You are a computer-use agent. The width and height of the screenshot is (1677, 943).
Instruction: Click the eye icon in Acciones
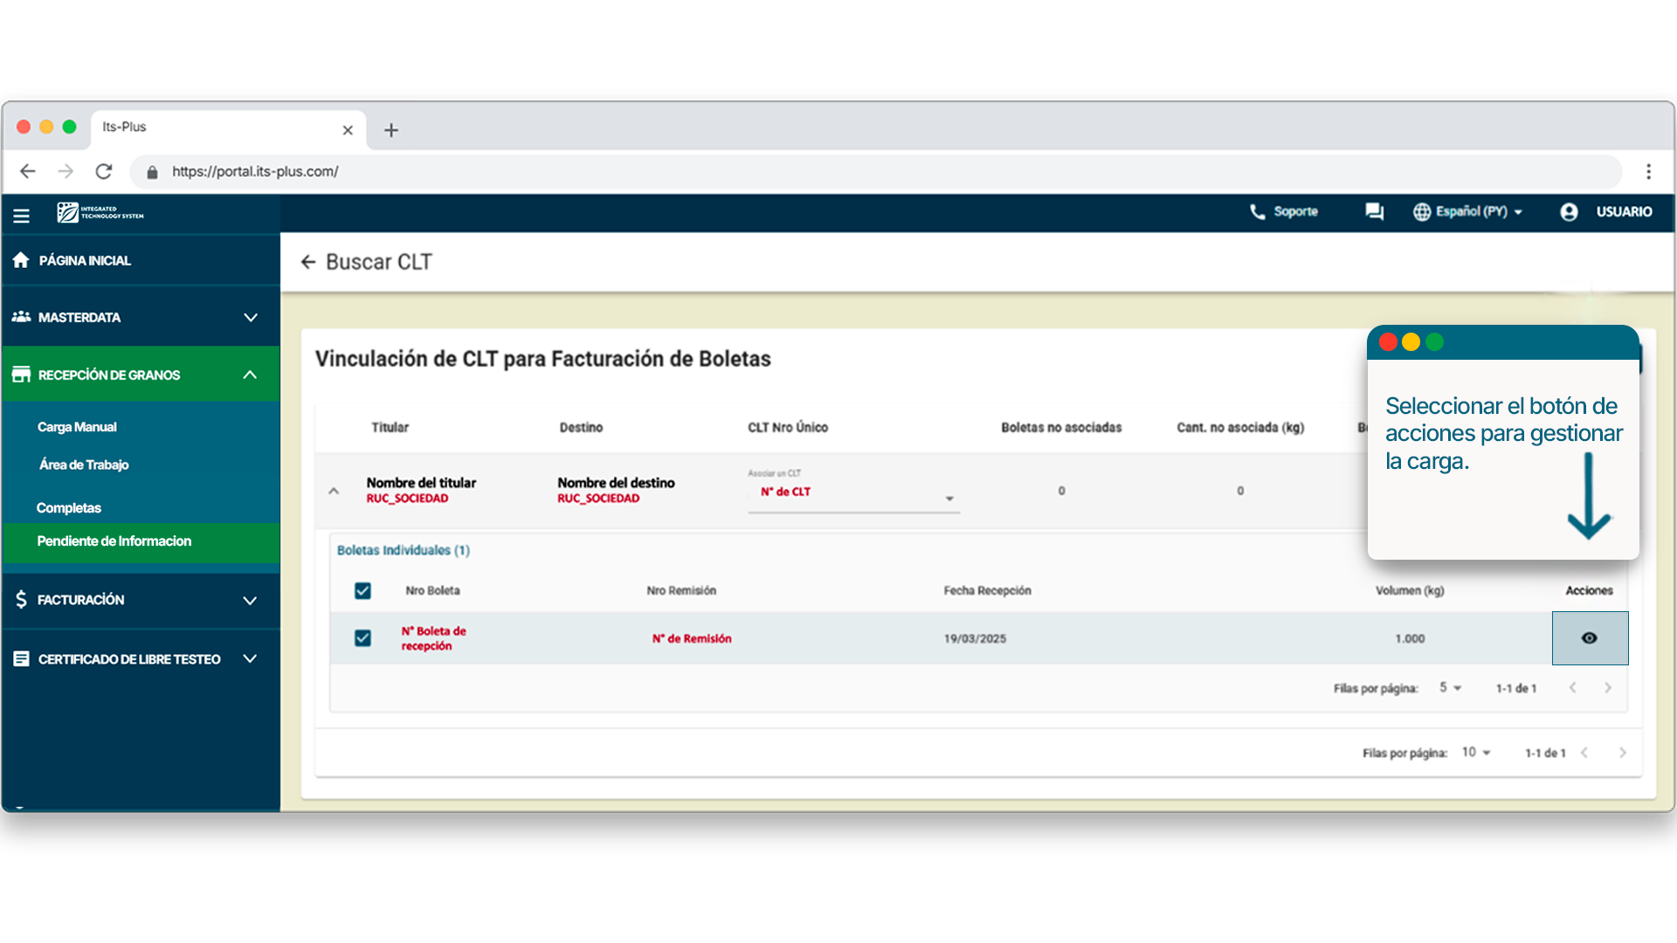click(x=1589, y=638)
